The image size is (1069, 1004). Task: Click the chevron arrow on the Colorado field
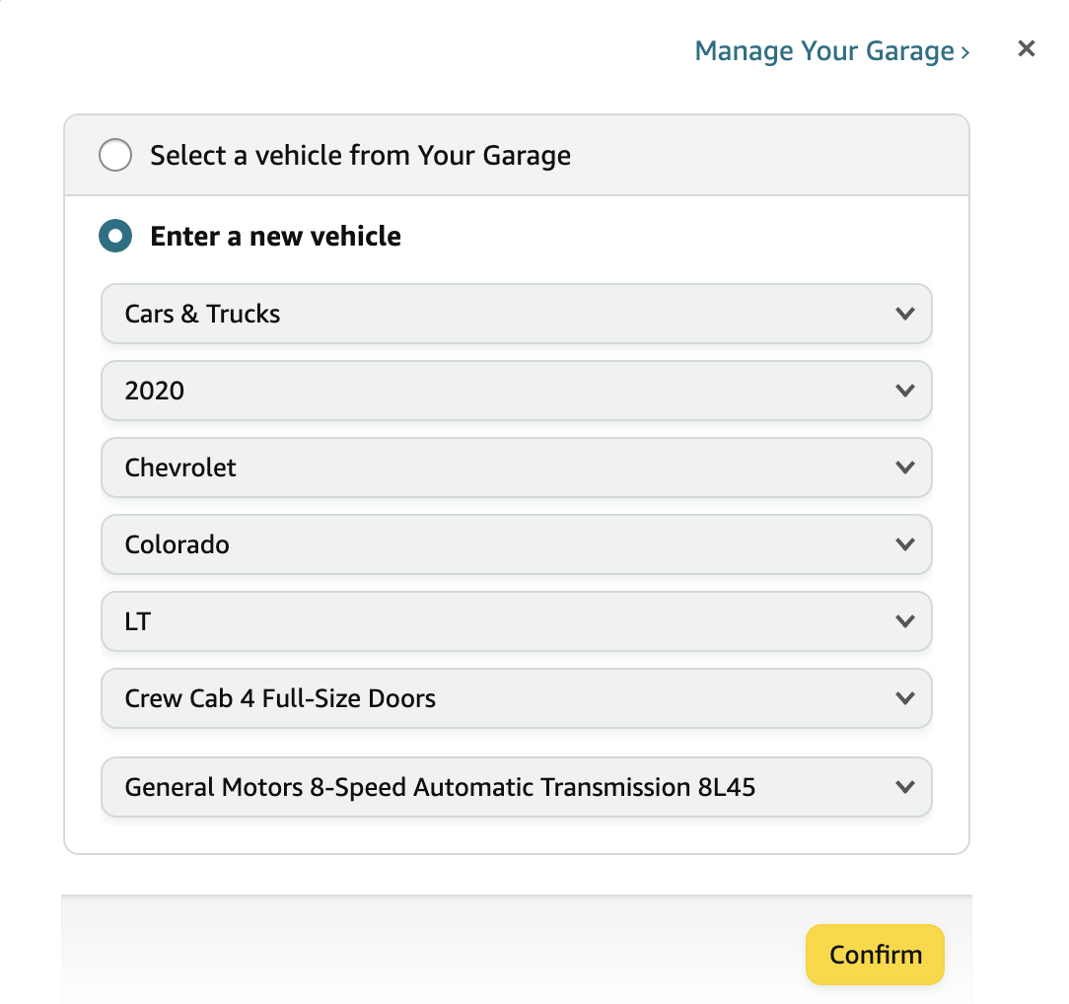point(904,544)
